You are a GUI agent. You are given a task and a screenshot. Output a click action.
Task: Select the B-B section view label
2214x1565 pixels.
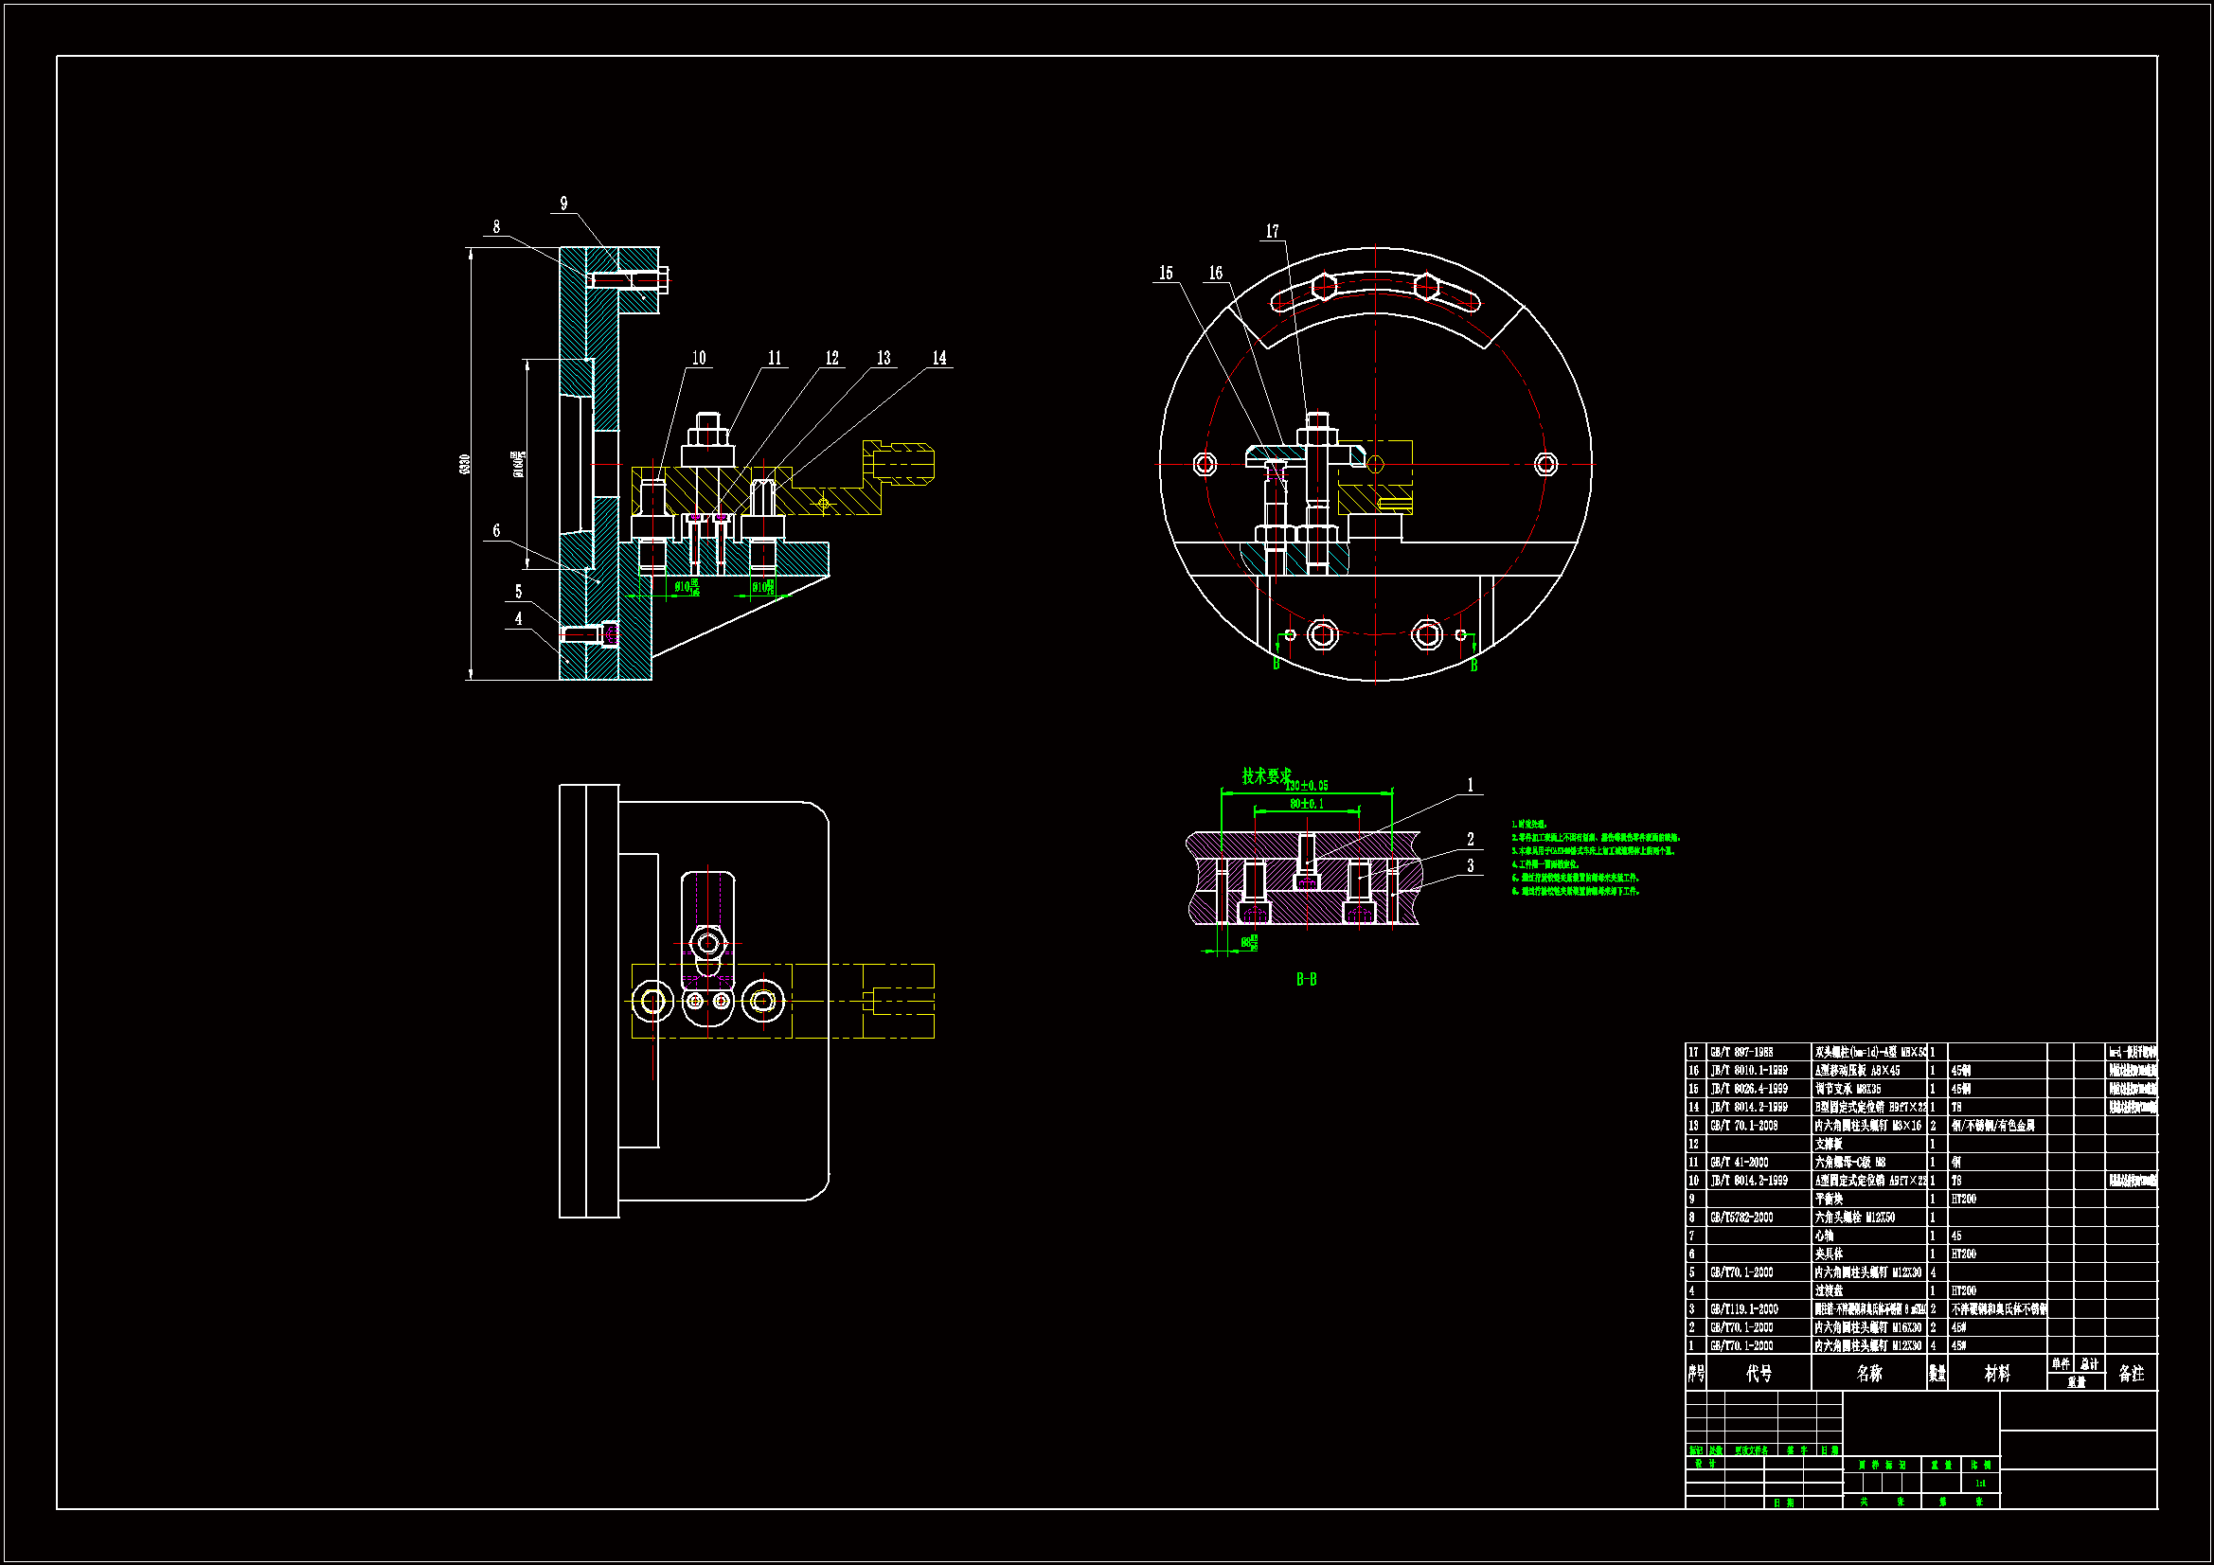tap(1307, 980)
